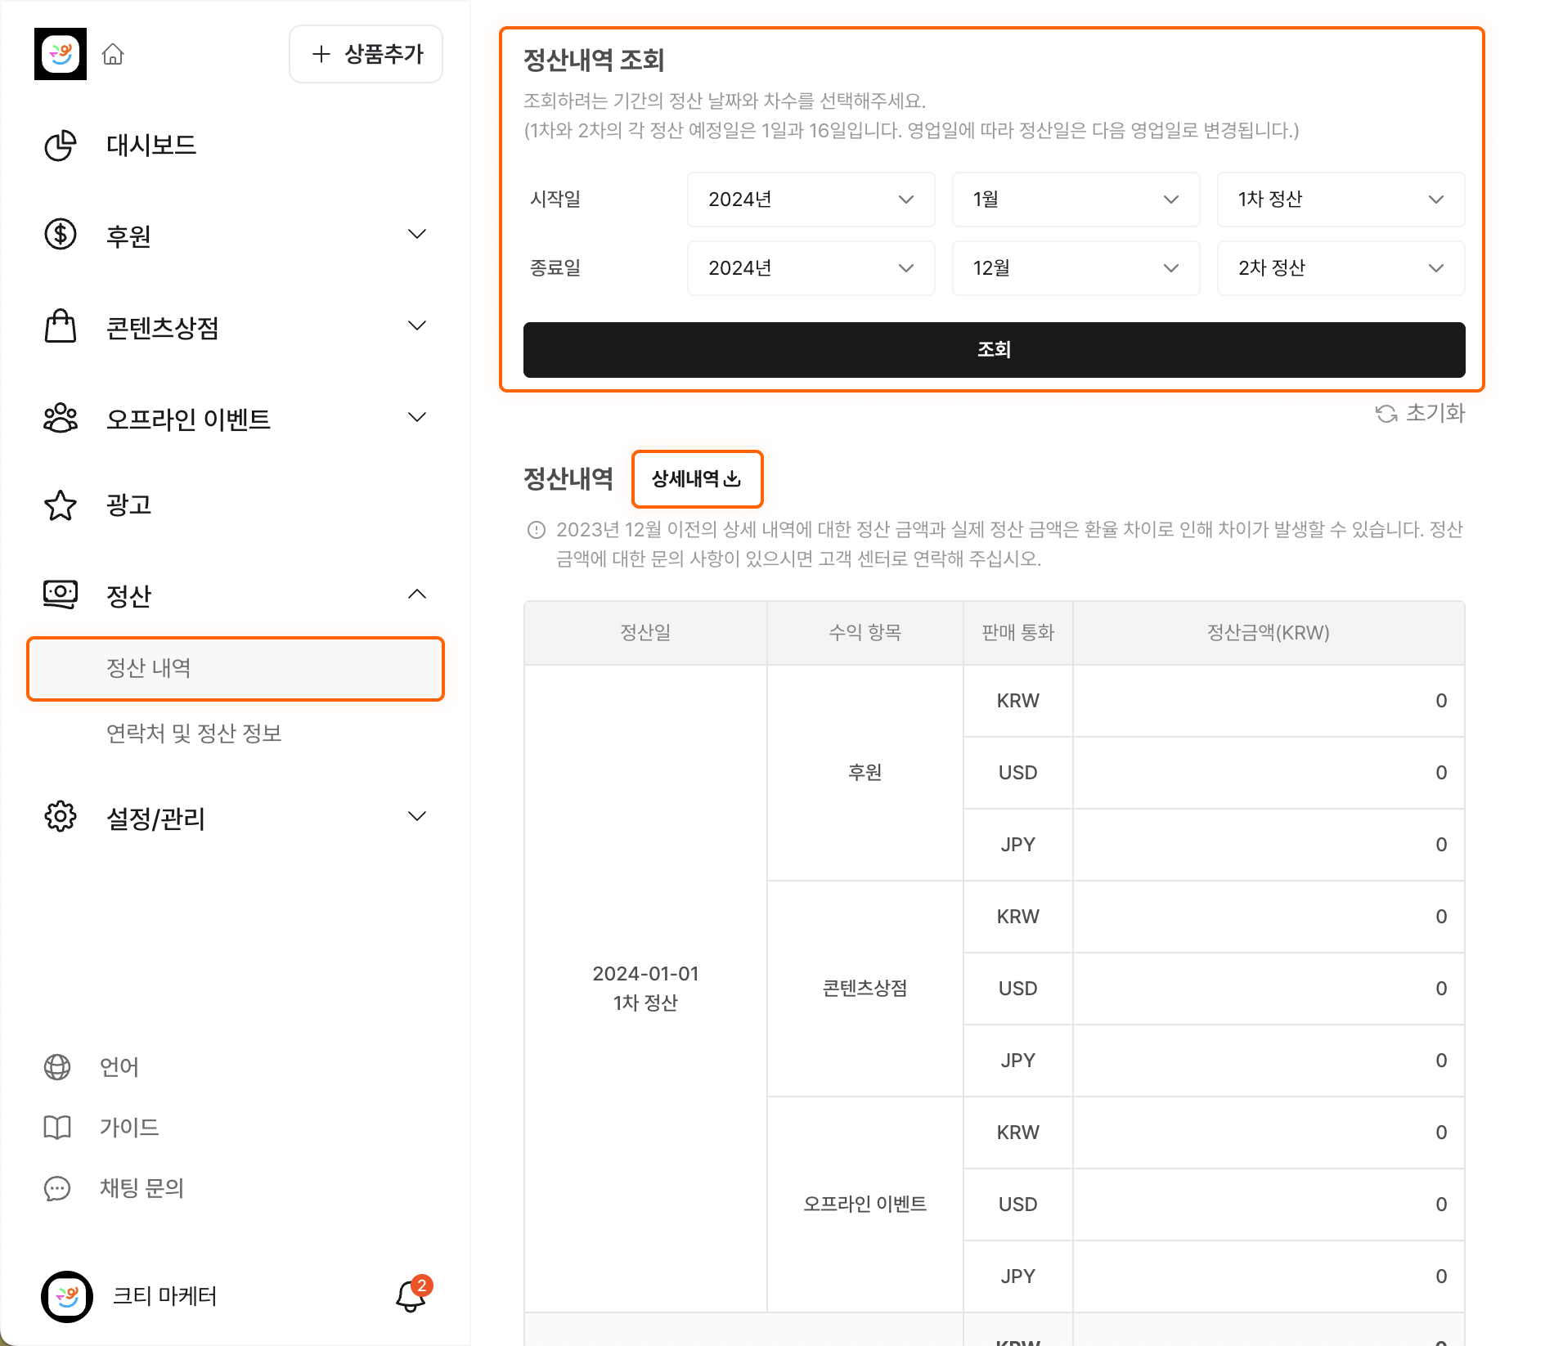Open the 채팅 문의 chat inquiry link
The width and height of the screenshot is (1554, 1346).
pyautogui.click(x=141, y=1188)
